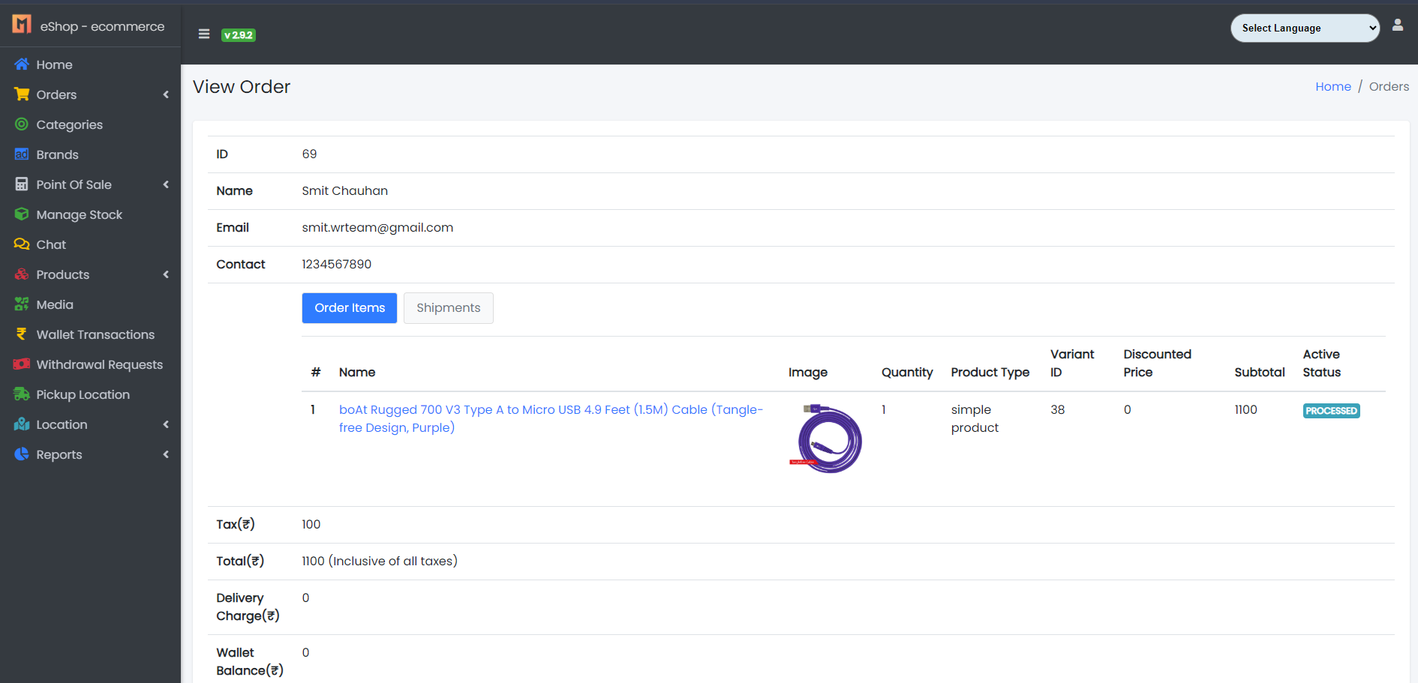
Task: Click the purple cable product thumbnail
Action: [x=827, y=439]
